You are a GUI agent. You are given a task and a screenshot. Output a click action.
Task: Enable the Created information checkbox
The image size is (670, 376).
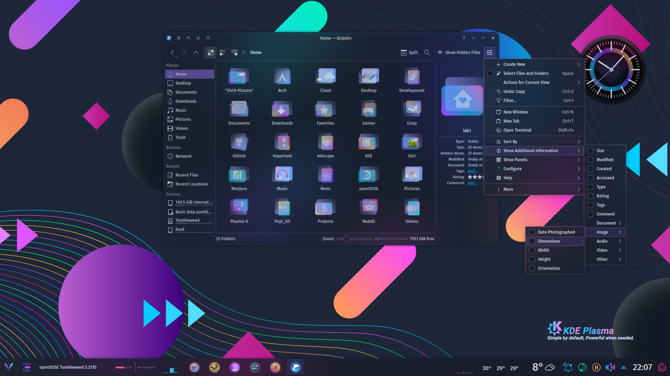[x=590, y=169]
